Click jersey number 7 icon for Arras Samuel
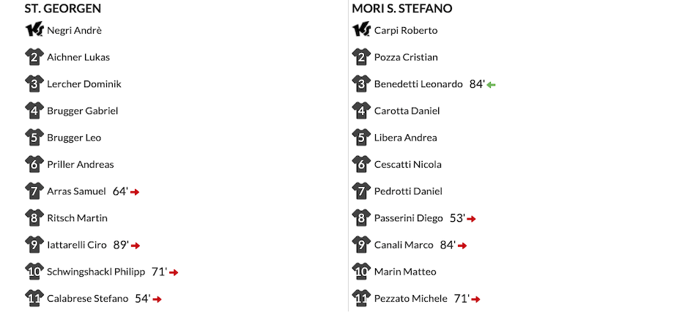Image resolution: width=696 pixels, height=323 pixels. pyautogui.click(x=34, y=191)
